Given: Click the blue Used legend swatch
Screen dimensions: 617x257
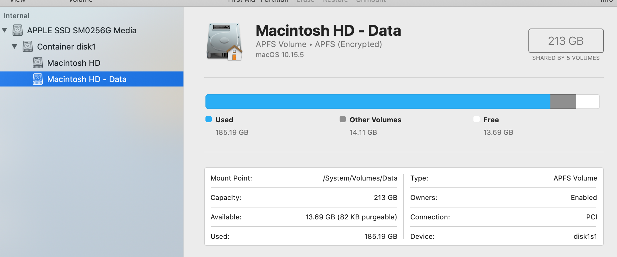Looking at the screenshot, I should click(x=209, y=119).
